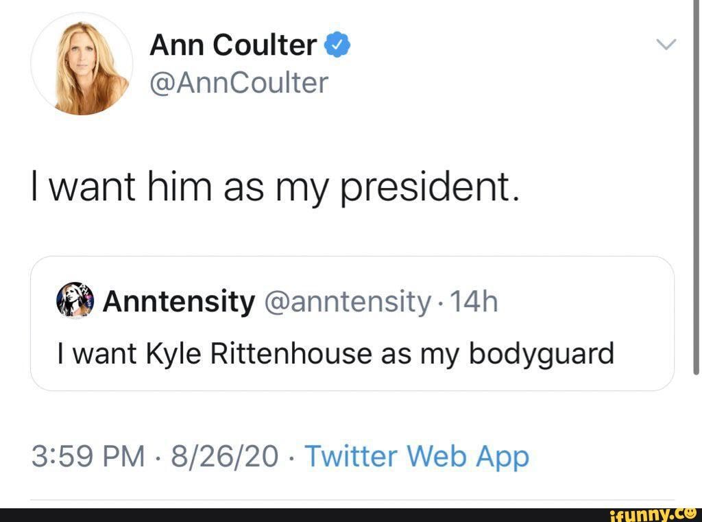Click Anntensity's profile picture
This screenshot has height=522, width=702.
click(75, 300)
